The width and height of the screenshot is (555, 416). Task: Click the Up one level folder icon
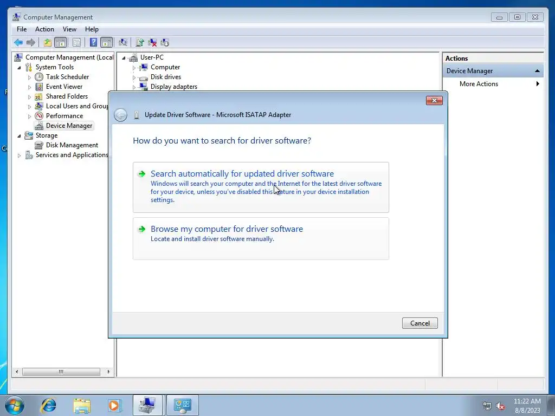pyautogui.click(x=48, y=43)
